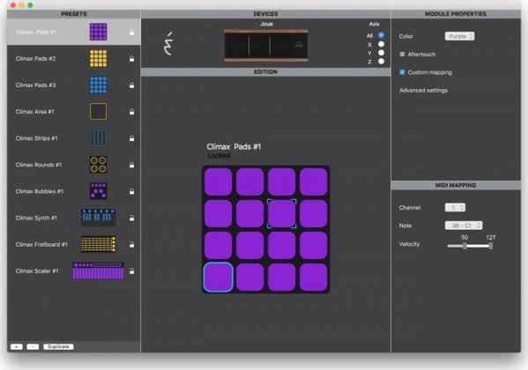Click lock icon for Climax Pads #2
The width and height of the screenshot is (528, 370).
[131, 58]
